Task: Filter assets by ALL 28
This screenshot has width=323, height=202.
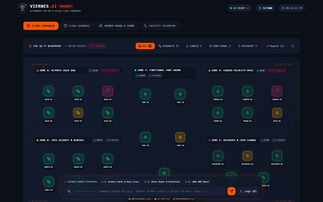Action: (x=145, y=46)
